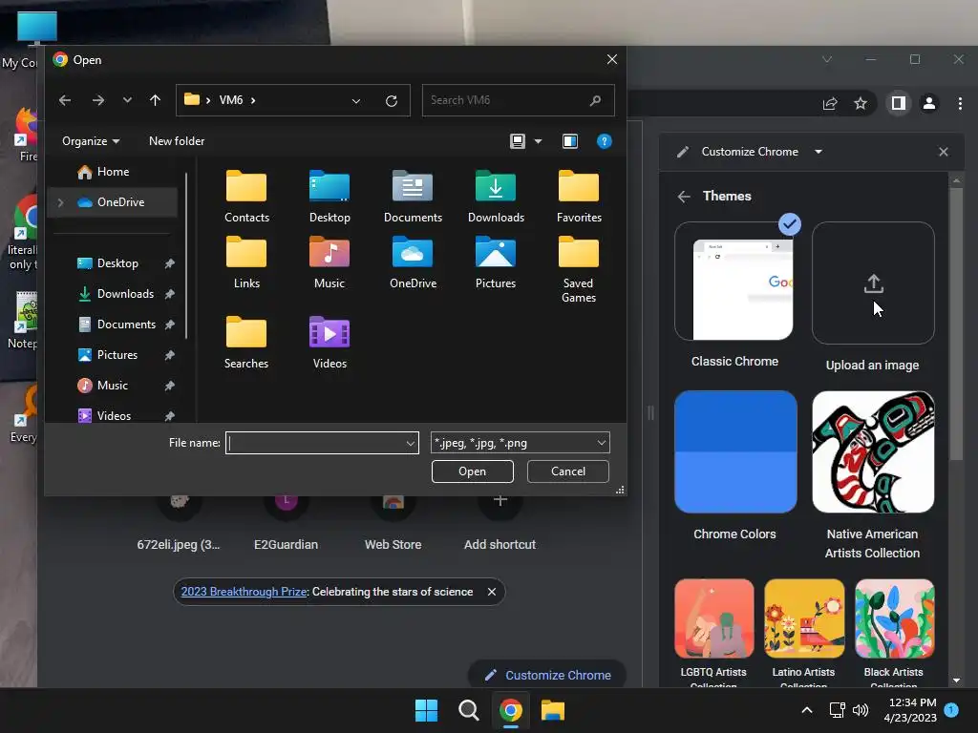978x733 pixels.
Task: Open File Explorer from taskbar
Action: click(x=553, y=710)
